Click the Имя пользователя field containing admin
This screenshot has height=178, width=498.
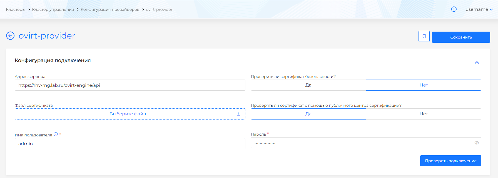(130, 144)
